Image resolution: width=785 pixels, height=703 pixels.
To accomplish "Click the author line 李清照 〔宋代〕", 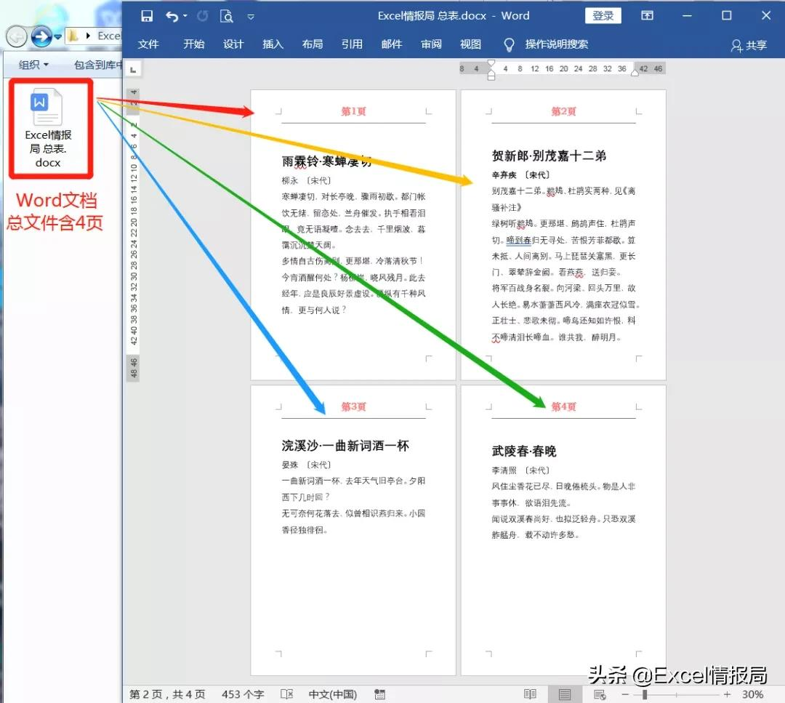I will [520, 470].
